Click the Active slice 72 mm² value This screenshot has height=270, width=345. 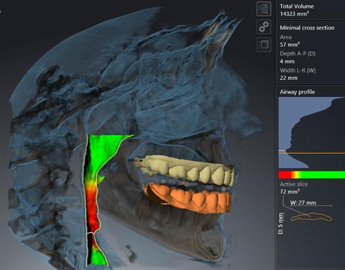click(x=289, y=192)
